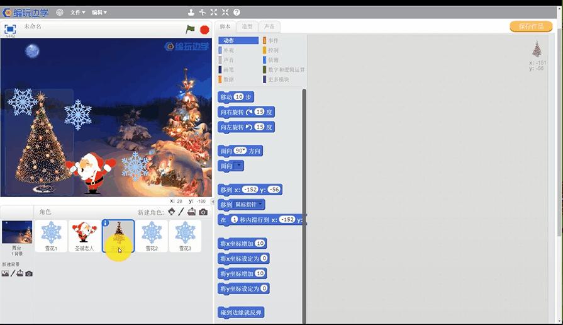Click the 10 field in 移动 步 block
The image size is (563, 325).
[x=239, y=97]
